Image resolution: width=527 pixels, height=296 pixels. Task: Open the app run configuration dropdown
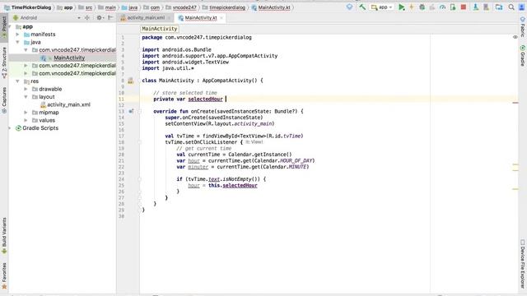(382, 7)
